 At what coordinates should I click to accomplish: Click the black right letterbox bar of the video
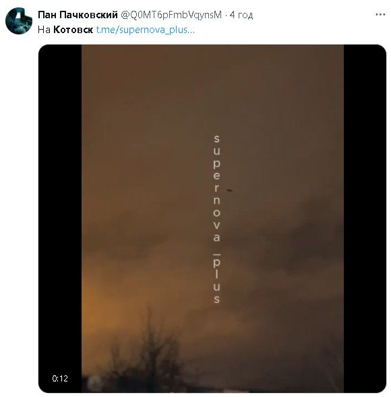365,219
